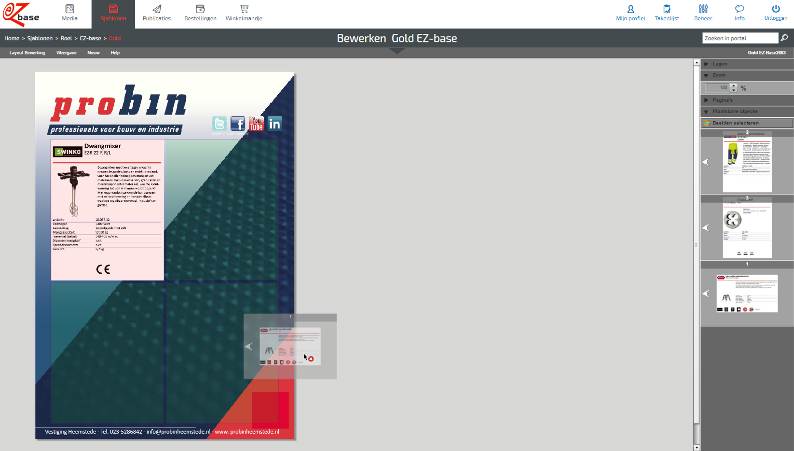Image resolution: width=794 pixels, height=451 pixels.
Task: Go to Publicaties
Action: [157, 13]
